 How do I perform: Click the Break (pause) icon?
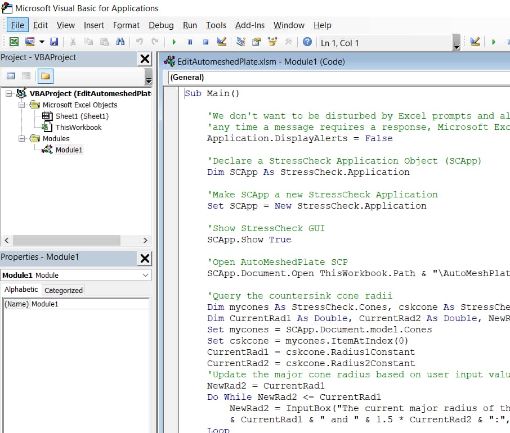(190, 42)
